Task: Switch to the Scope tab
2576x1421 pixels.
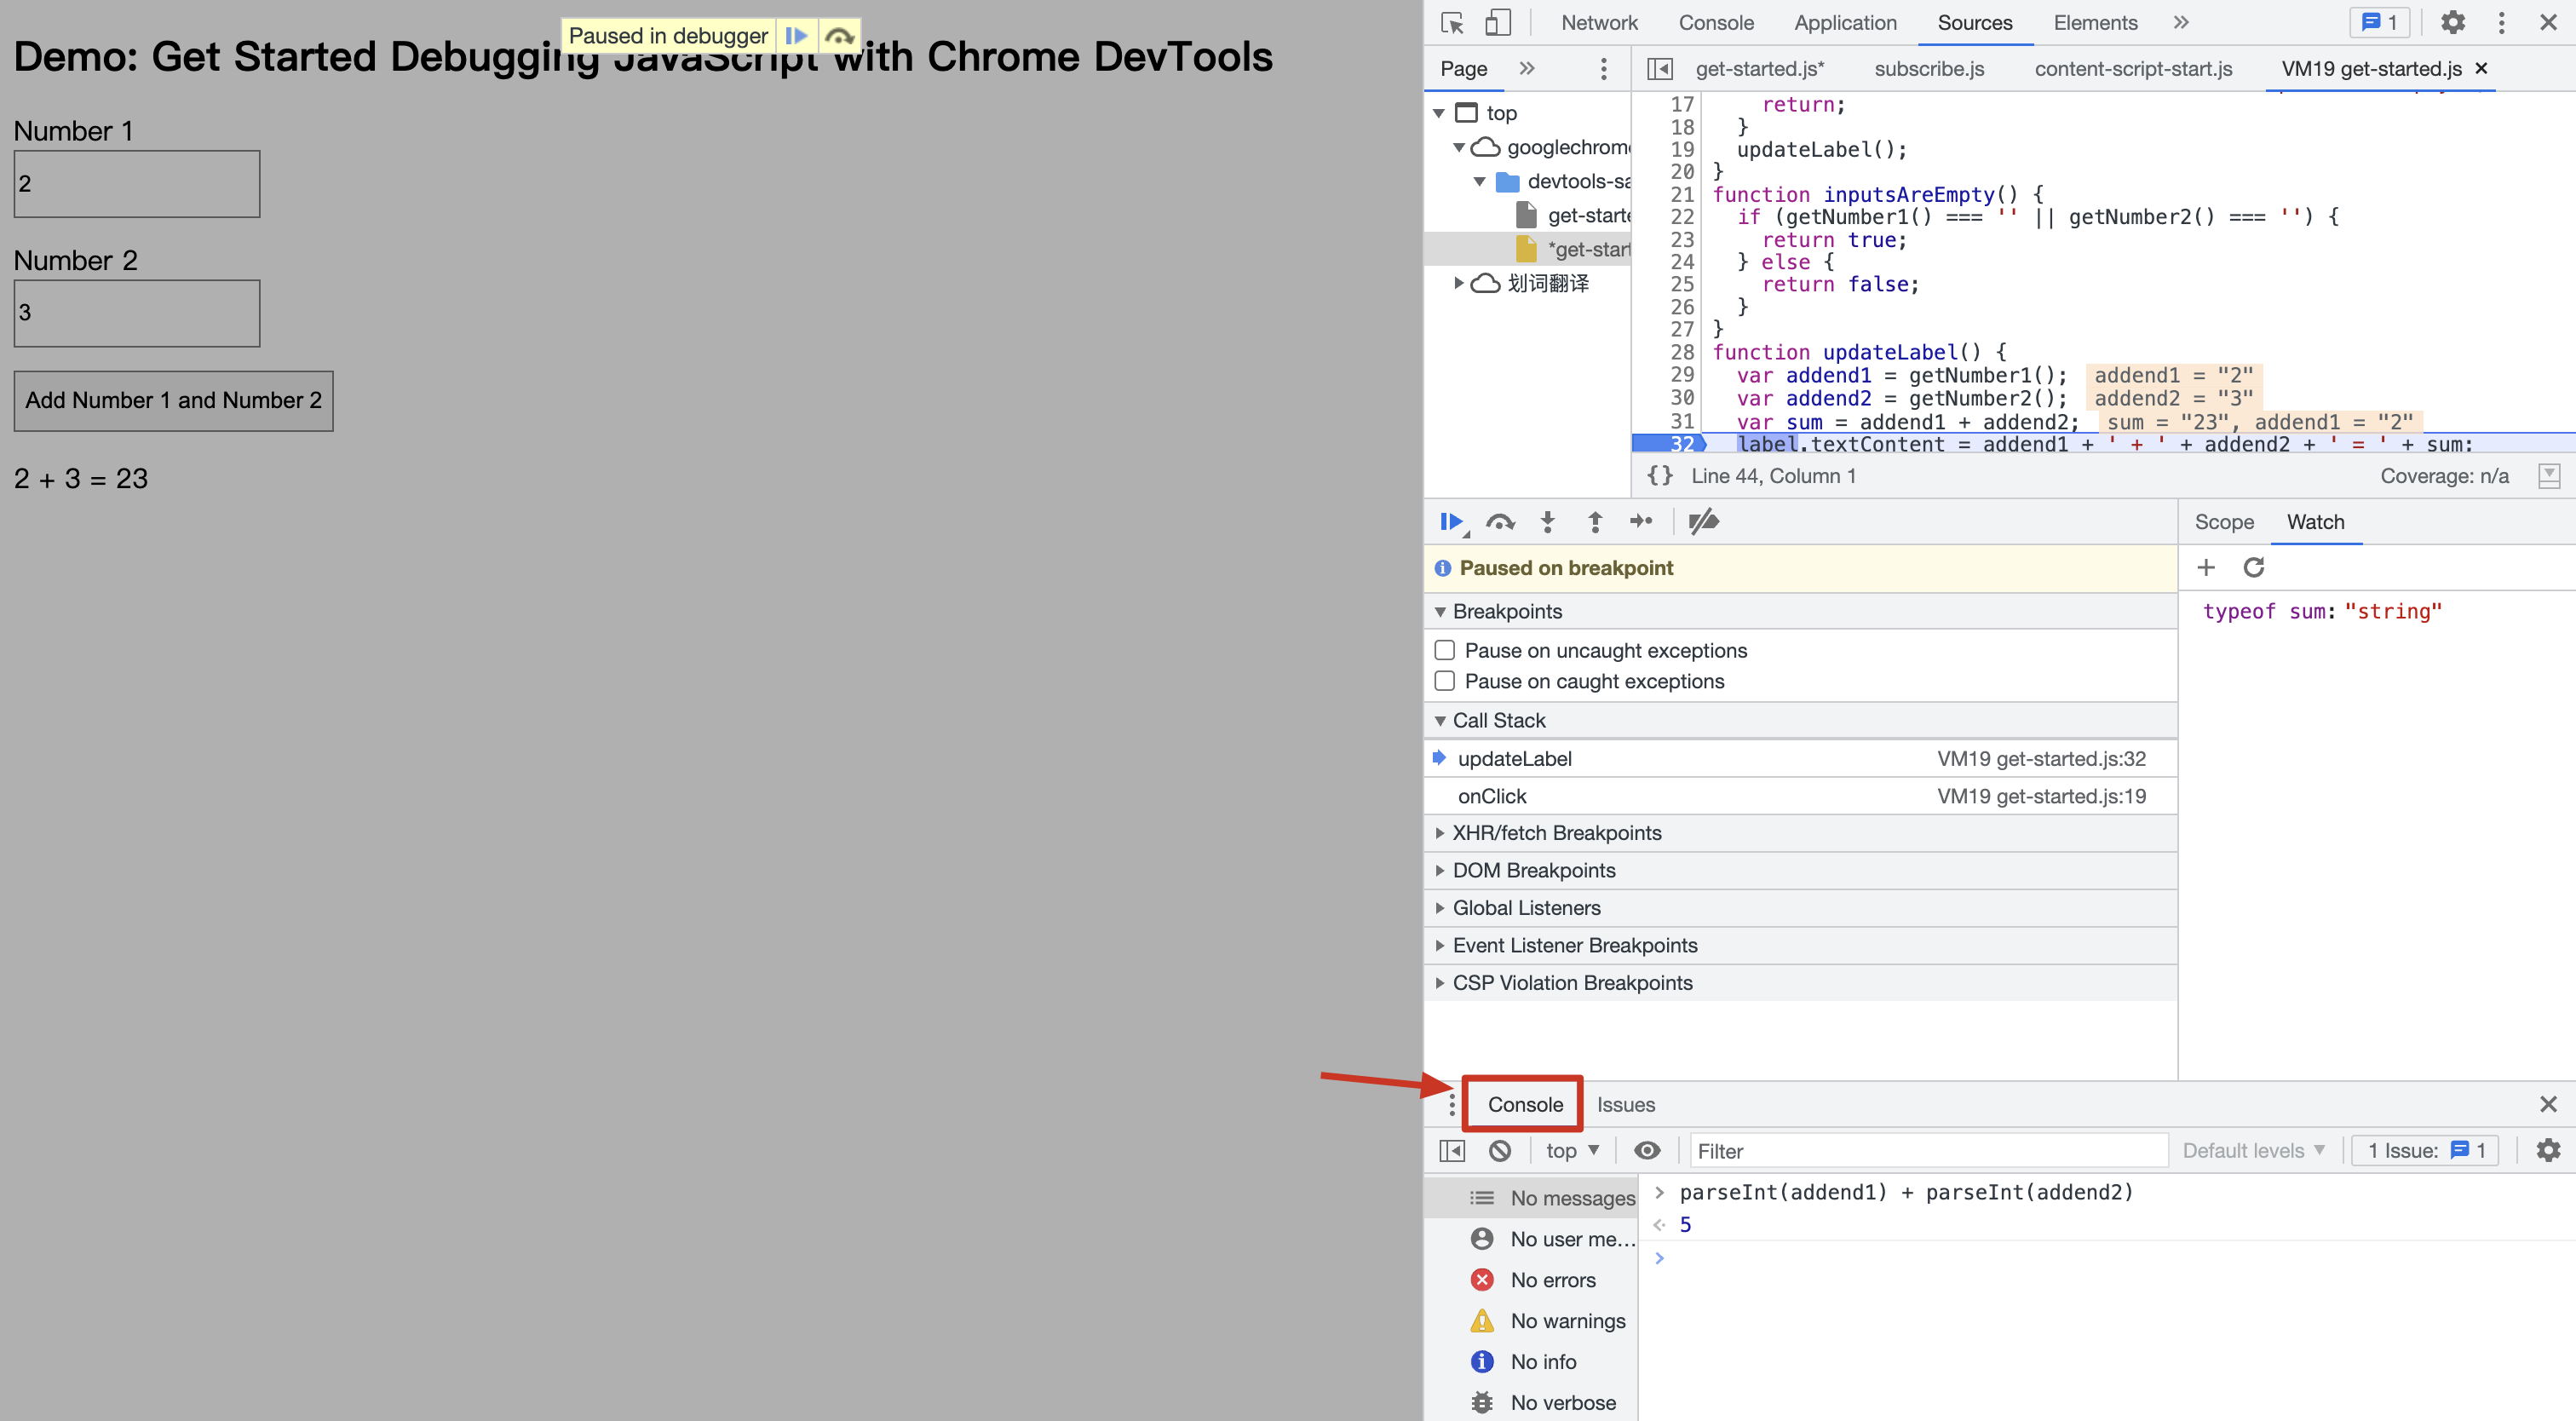Action: coord(2224,522)
